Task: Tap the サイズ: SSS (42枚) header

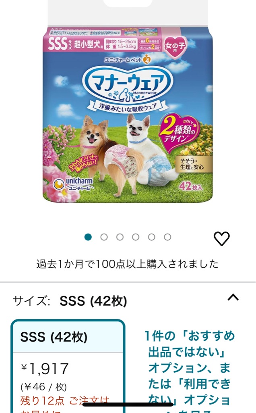Action: coord(70,301)
